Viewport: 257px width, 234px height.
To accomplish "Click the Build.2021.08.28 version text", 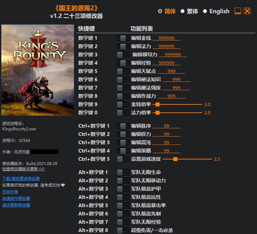I will tap(42, 164).
